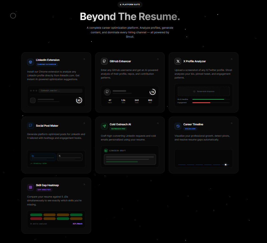The image size is (267, 243).
Task: Click the linkedin.com/in/... address bar
Action: point(61,91)
